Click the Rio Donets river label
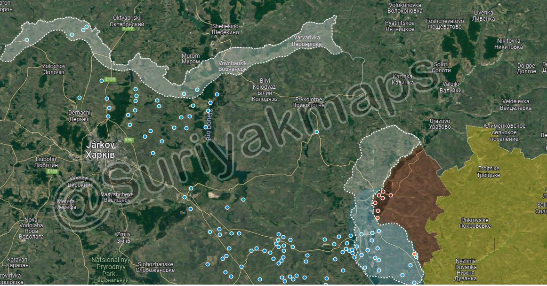 point(209,124)
